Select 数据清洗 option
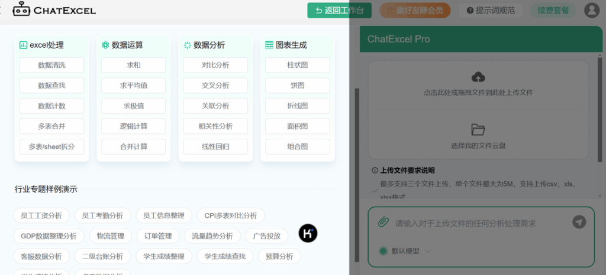The width and height of the screenshot is (606, 275). click(52, 65)
